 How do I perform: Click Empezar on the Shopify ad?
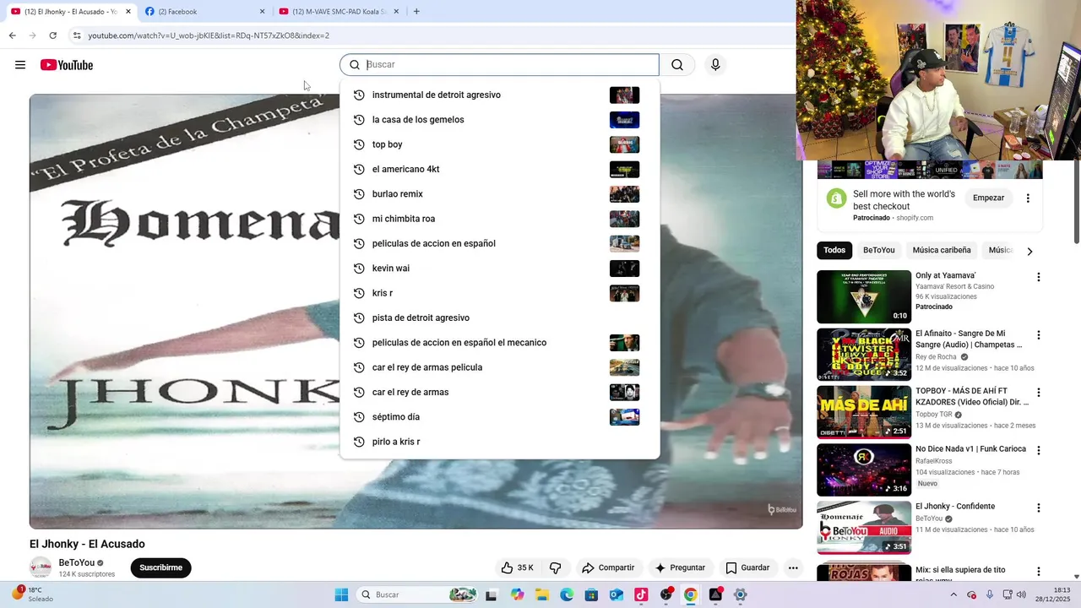tap(988, 198)
